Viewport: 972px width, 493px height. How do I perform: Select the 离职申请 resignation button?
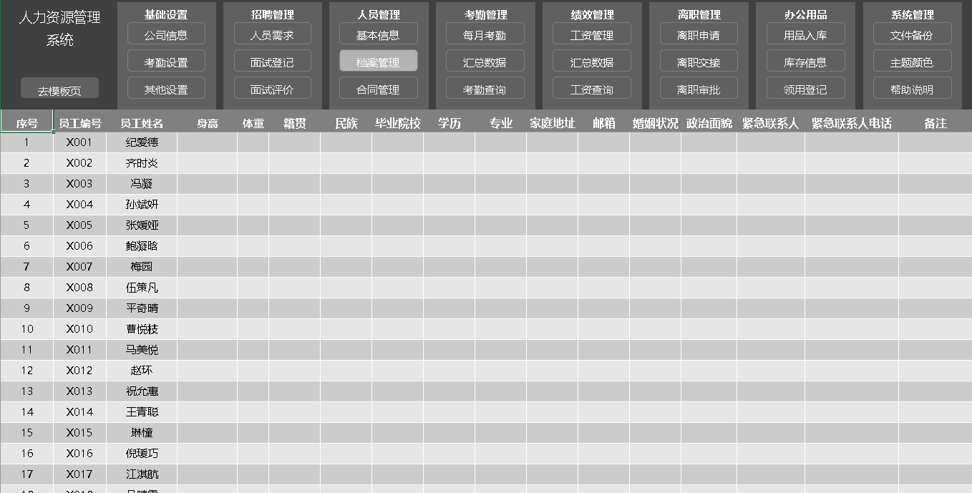point(699,34)
